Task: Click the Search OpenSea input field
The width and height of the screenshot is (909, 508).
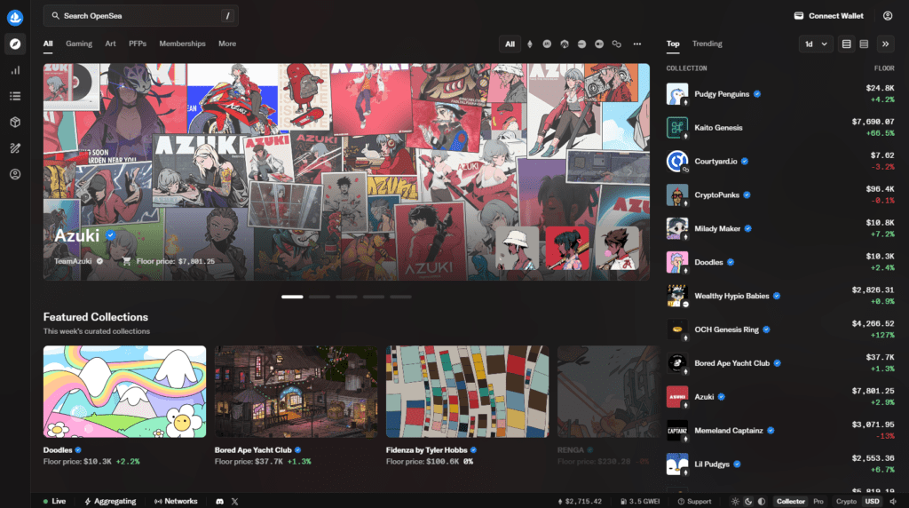Action: click(141, 16)
